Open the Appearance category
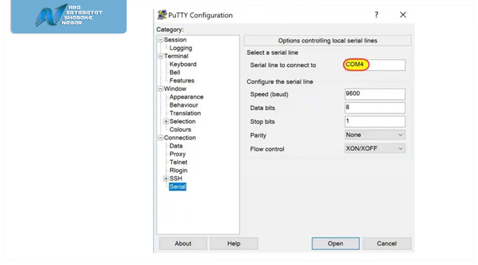This screenshot has height=265, width=478. [x=186, y=97]
